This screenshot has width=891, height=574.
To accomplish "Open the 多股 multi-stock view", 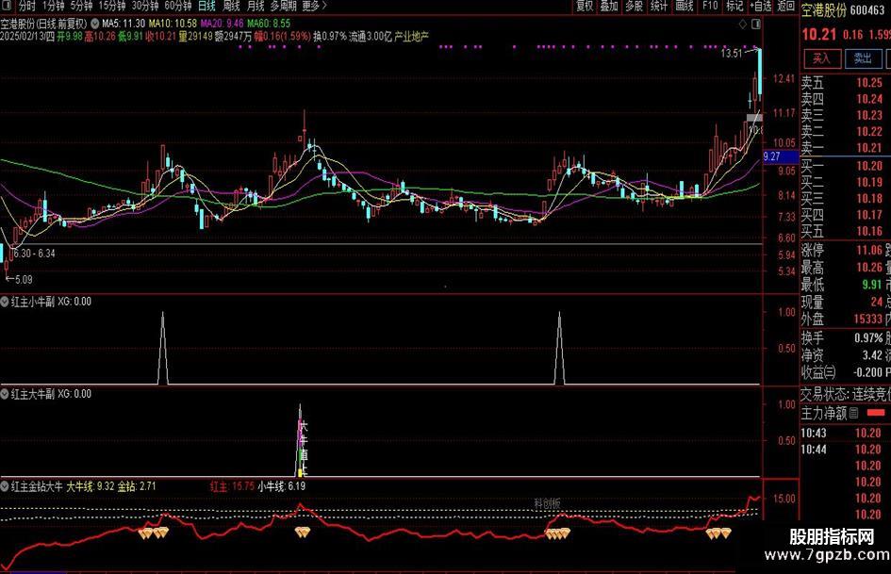I will point(635,6).
